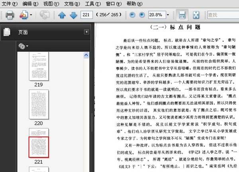This screenshot has height=172, width=239.
Task: Click the zoom in plus button
Action: click(141, 15)
